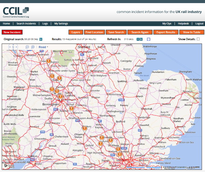Open the Logs menu item
Screen dimensions: 205x172
click(45, 24)
